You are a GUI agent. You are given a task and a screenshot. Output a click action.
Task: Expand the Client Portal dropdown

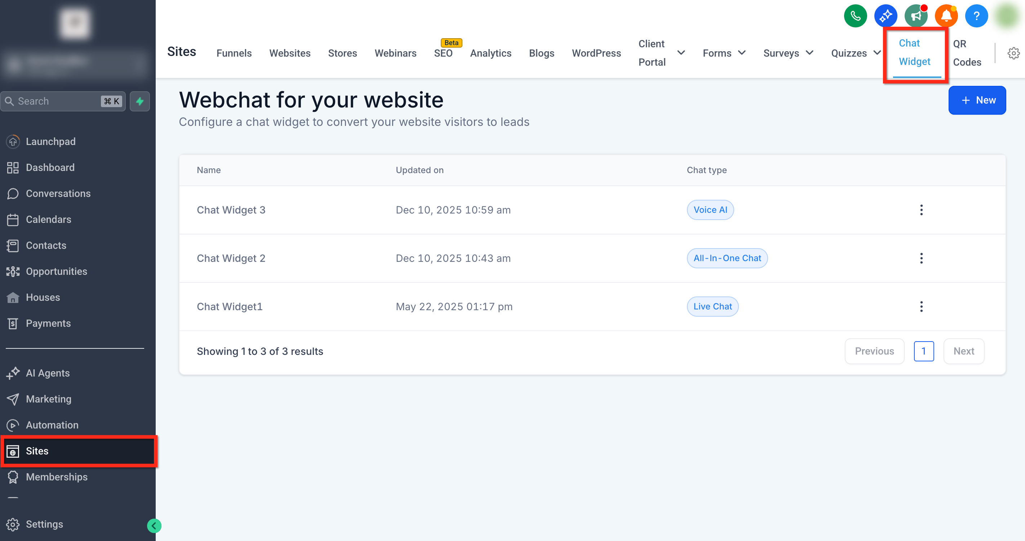tap(681, 53)
